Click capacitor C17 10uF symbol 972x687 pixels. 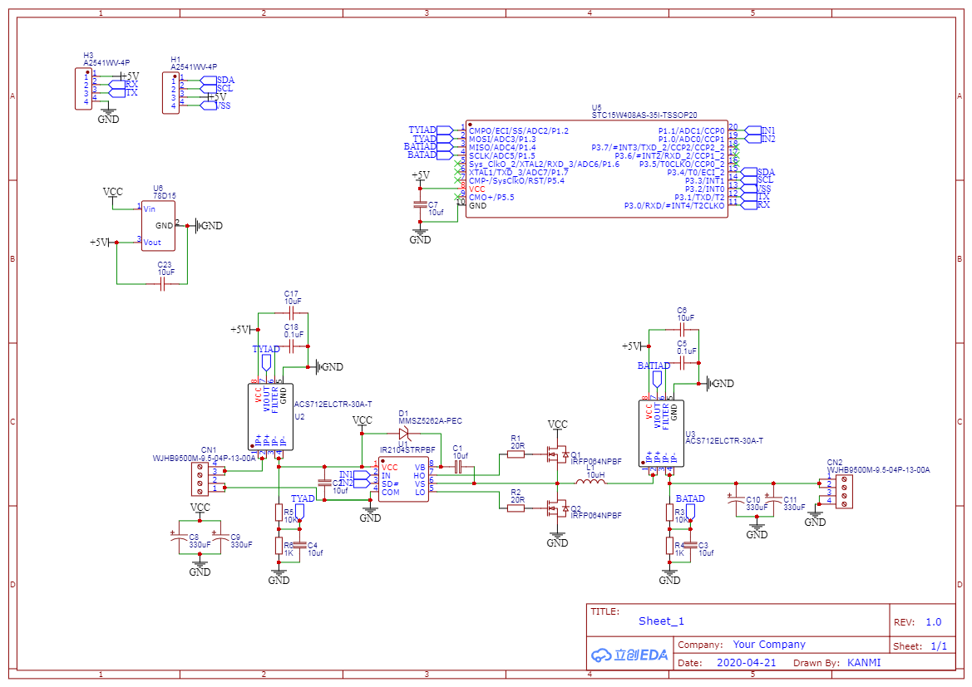click(x=289, y=313)
